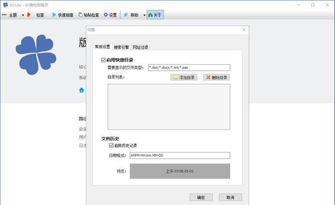Click the 粘贴检查 paste check button

click(x=89, y=15)
